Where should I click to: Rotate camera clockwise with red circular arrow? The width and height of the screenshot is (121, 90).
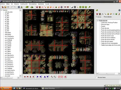point(59,77)
